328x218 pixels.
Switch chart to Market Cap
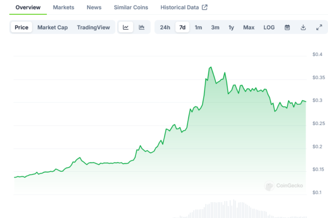(52, 27)
